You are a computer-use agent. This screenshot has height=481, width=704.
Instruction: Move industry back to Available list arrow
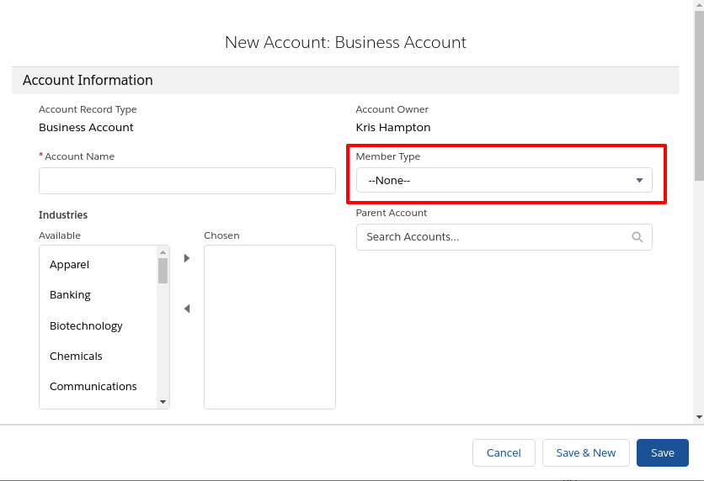[187, 309]
